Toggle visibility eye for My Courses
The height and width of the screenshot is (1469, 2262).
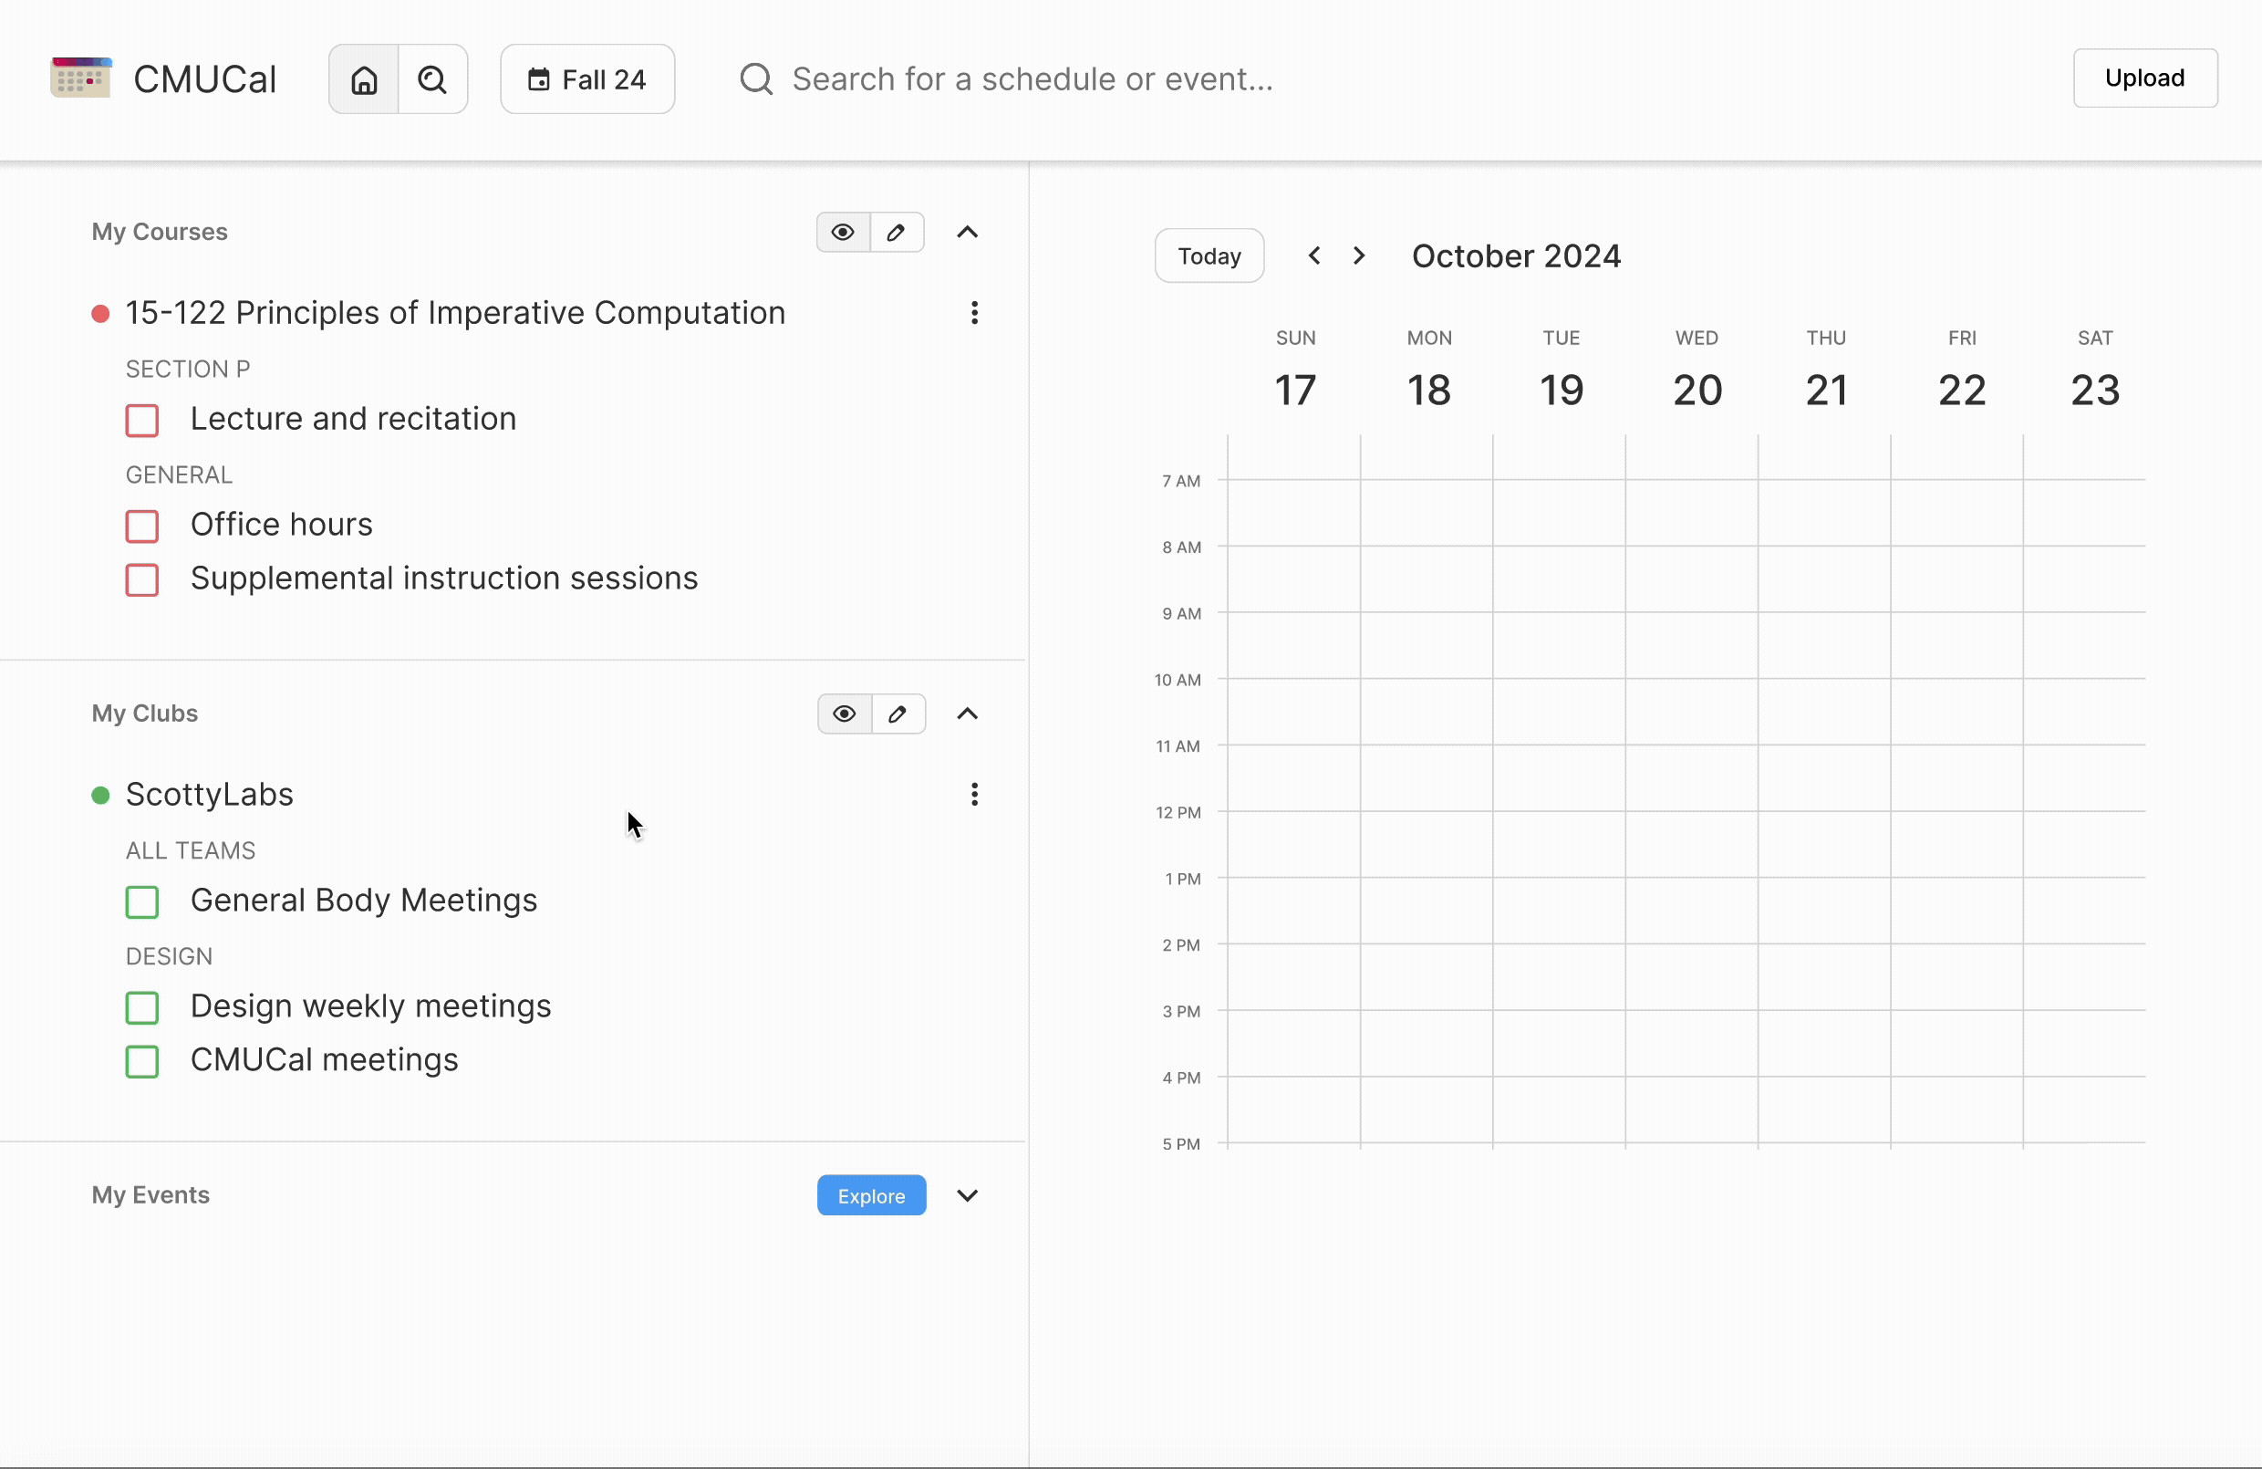843,233
